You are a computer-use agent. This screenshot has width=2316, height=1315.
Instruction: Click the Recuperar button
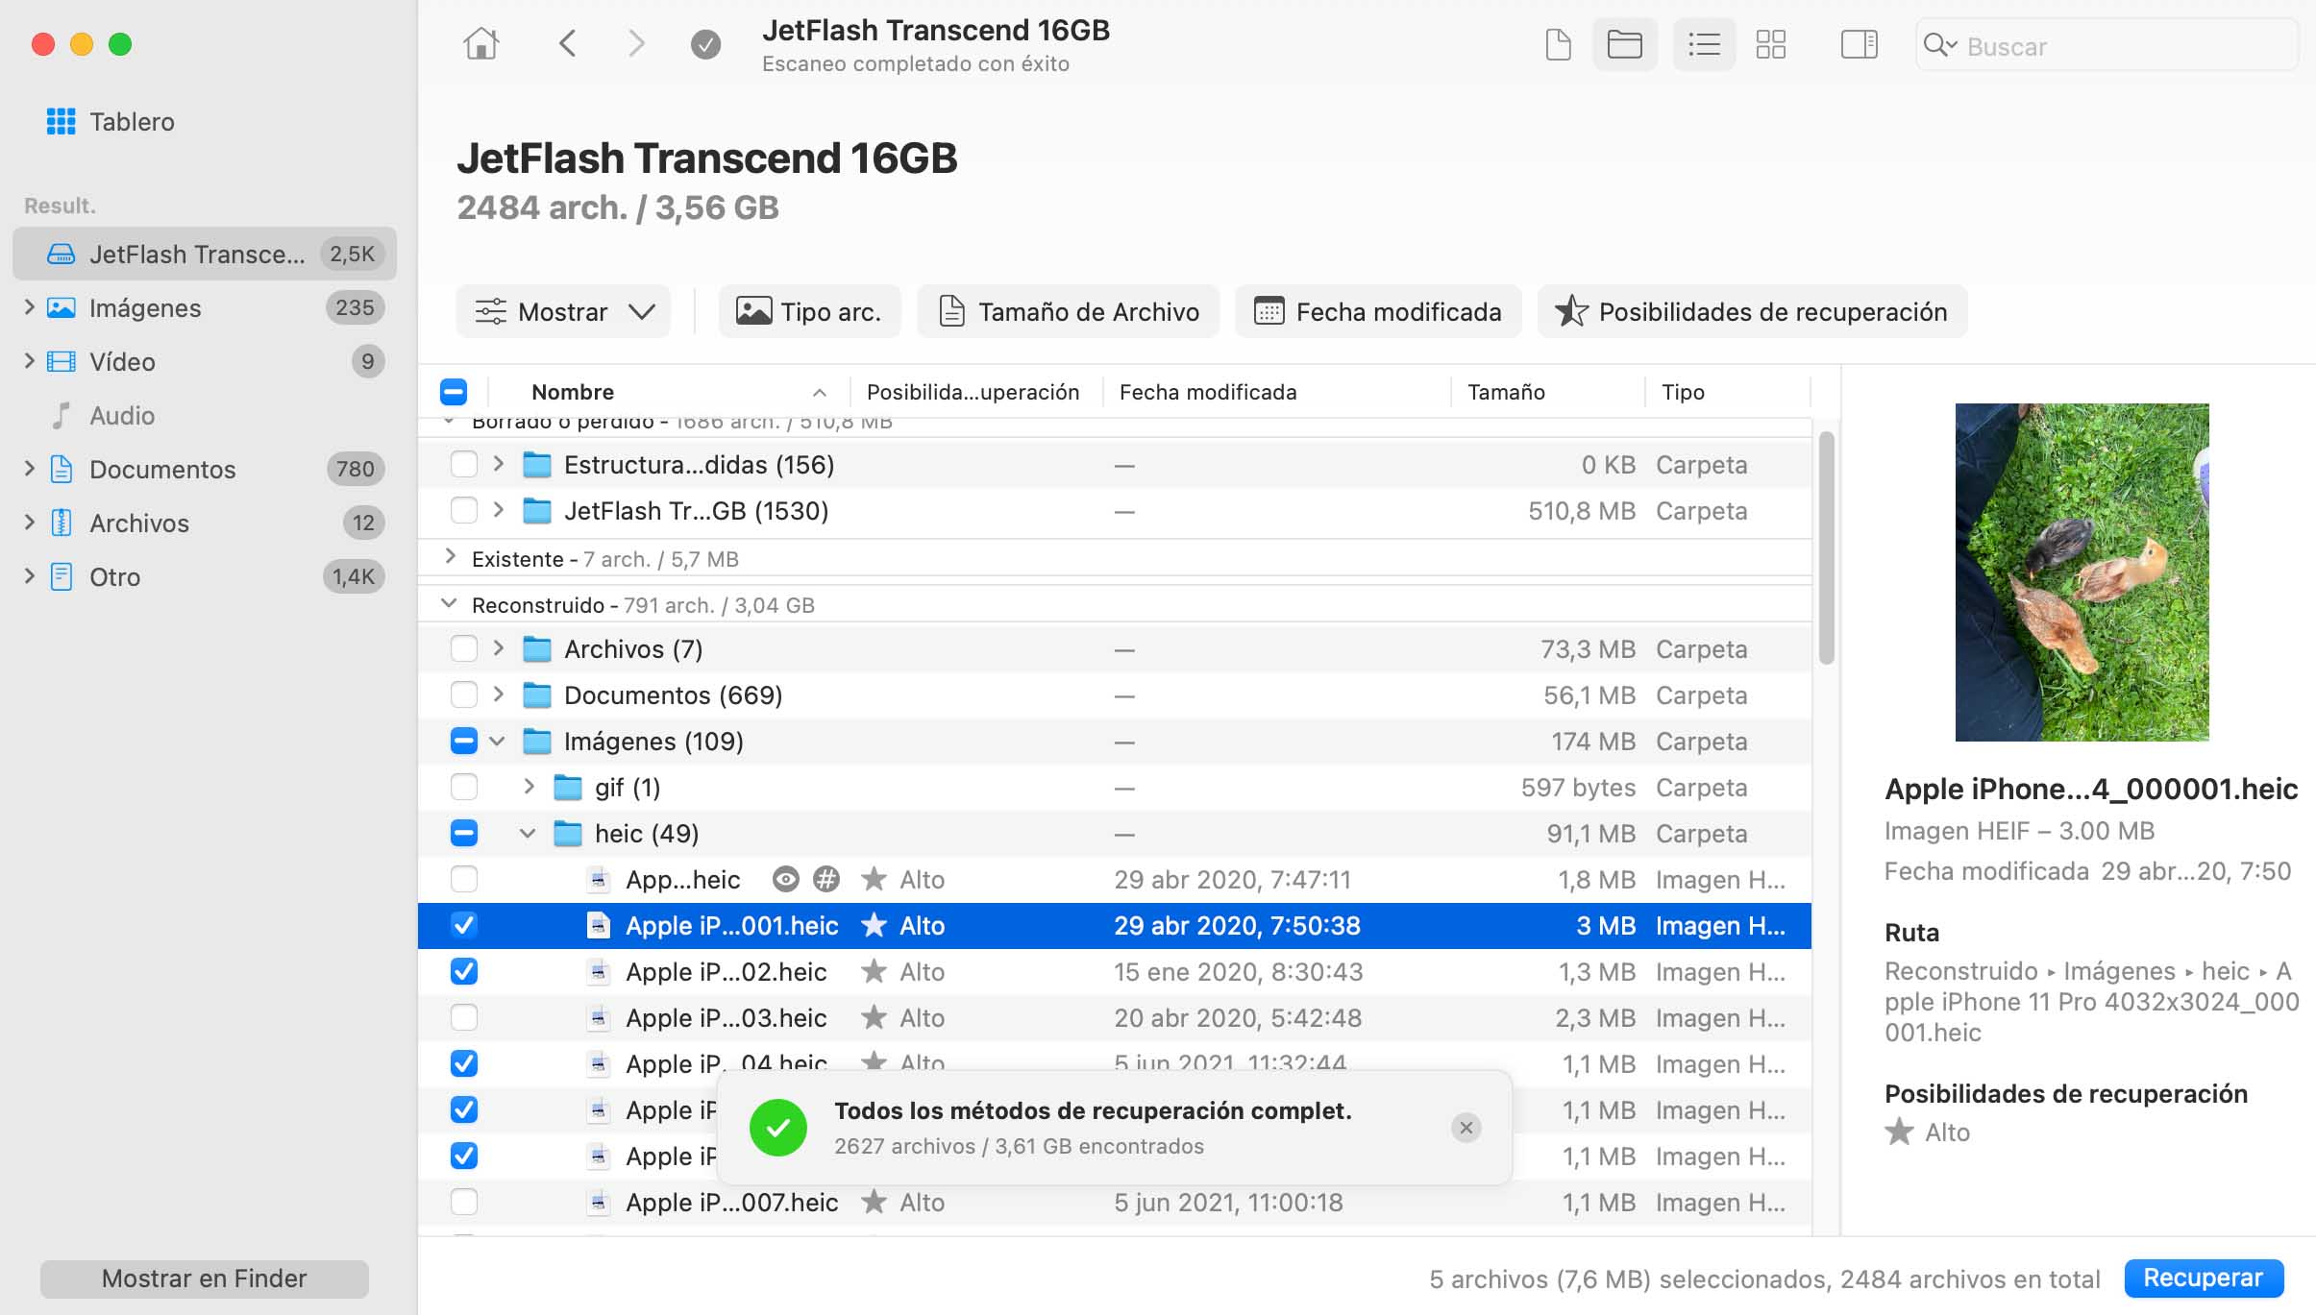2203,1278
